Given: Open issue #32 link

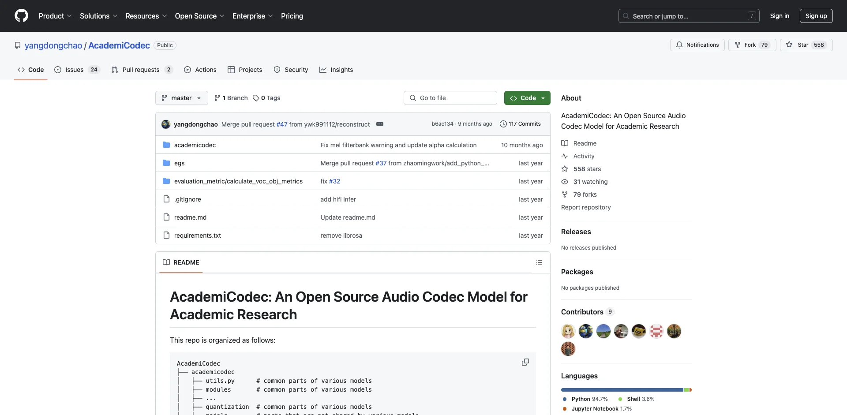Looking at the screenshot, I should (x=334, y=181).
